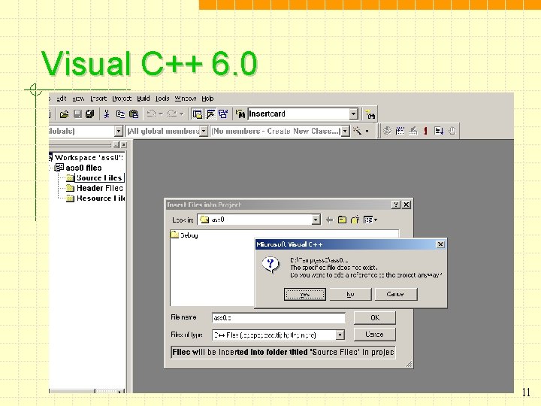
Task: Click No in the Microsoft Visual C++ prompt
Action: pyautogui.click(x=350, y=294)
